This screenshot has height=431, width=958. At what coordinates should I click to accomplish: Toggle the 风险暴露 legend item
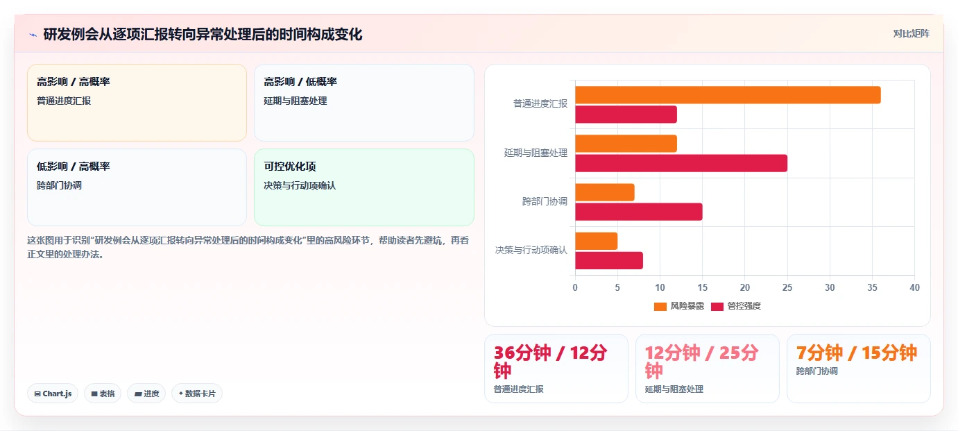pyautogui.click(x=679, y=306)
